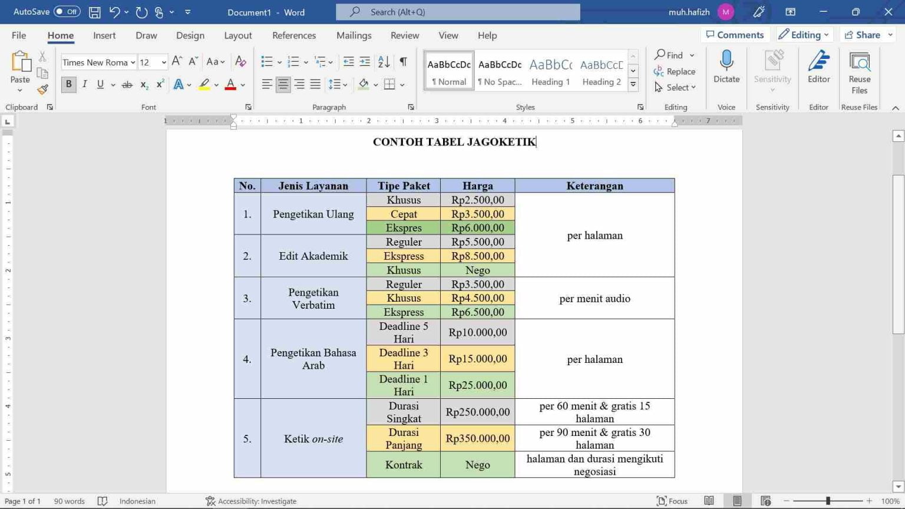Toggle paragraph marks visibility
The height and width of the screenshot is (509, 905).
click(x=403, y=61)
